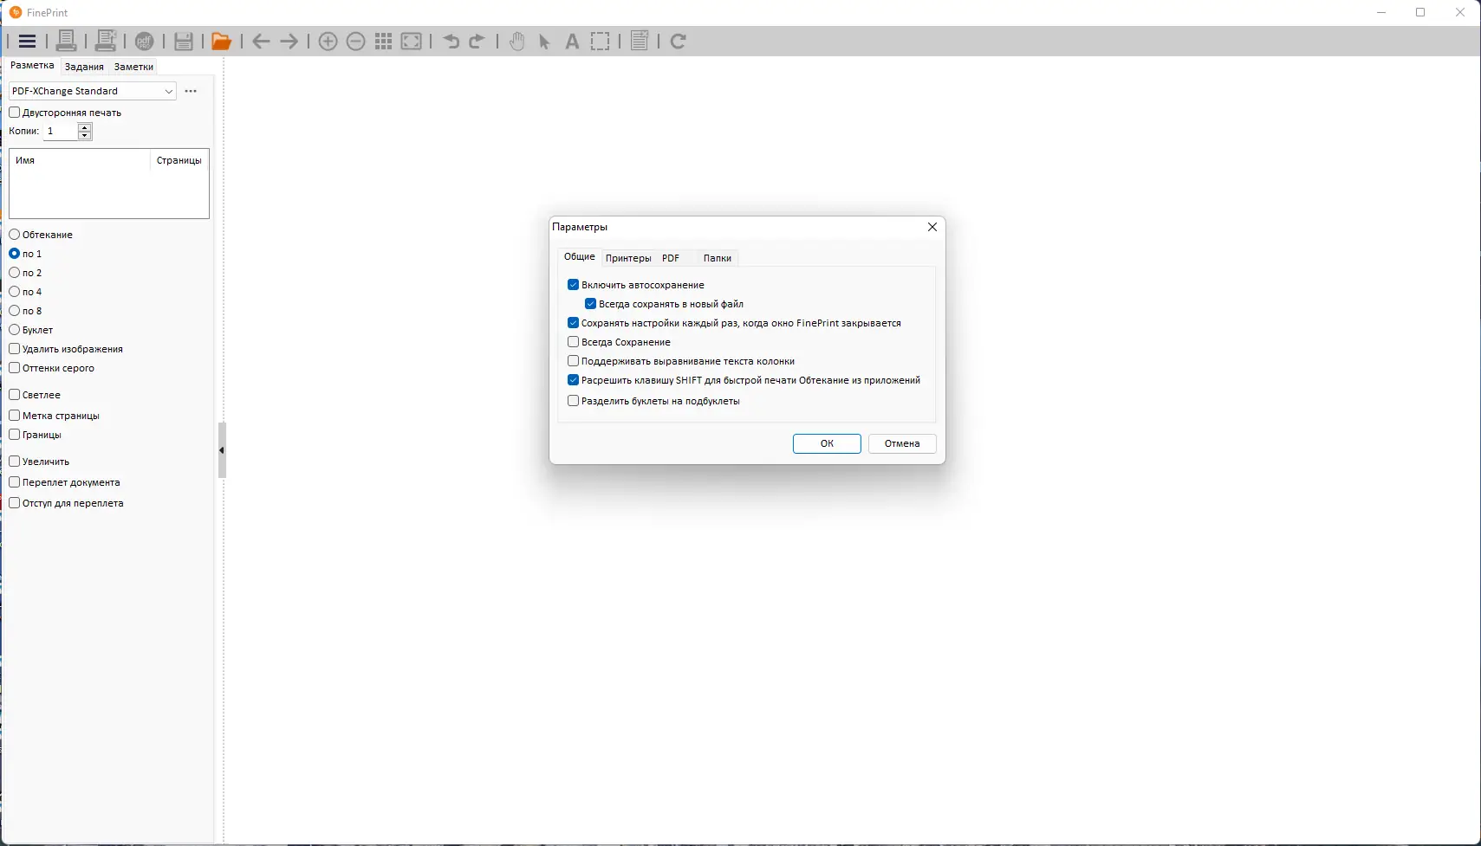Viewport: 1481px width, 846px height.
Task: Refresh the print preview
Action: pyautogui.click(x=678, y=41)
